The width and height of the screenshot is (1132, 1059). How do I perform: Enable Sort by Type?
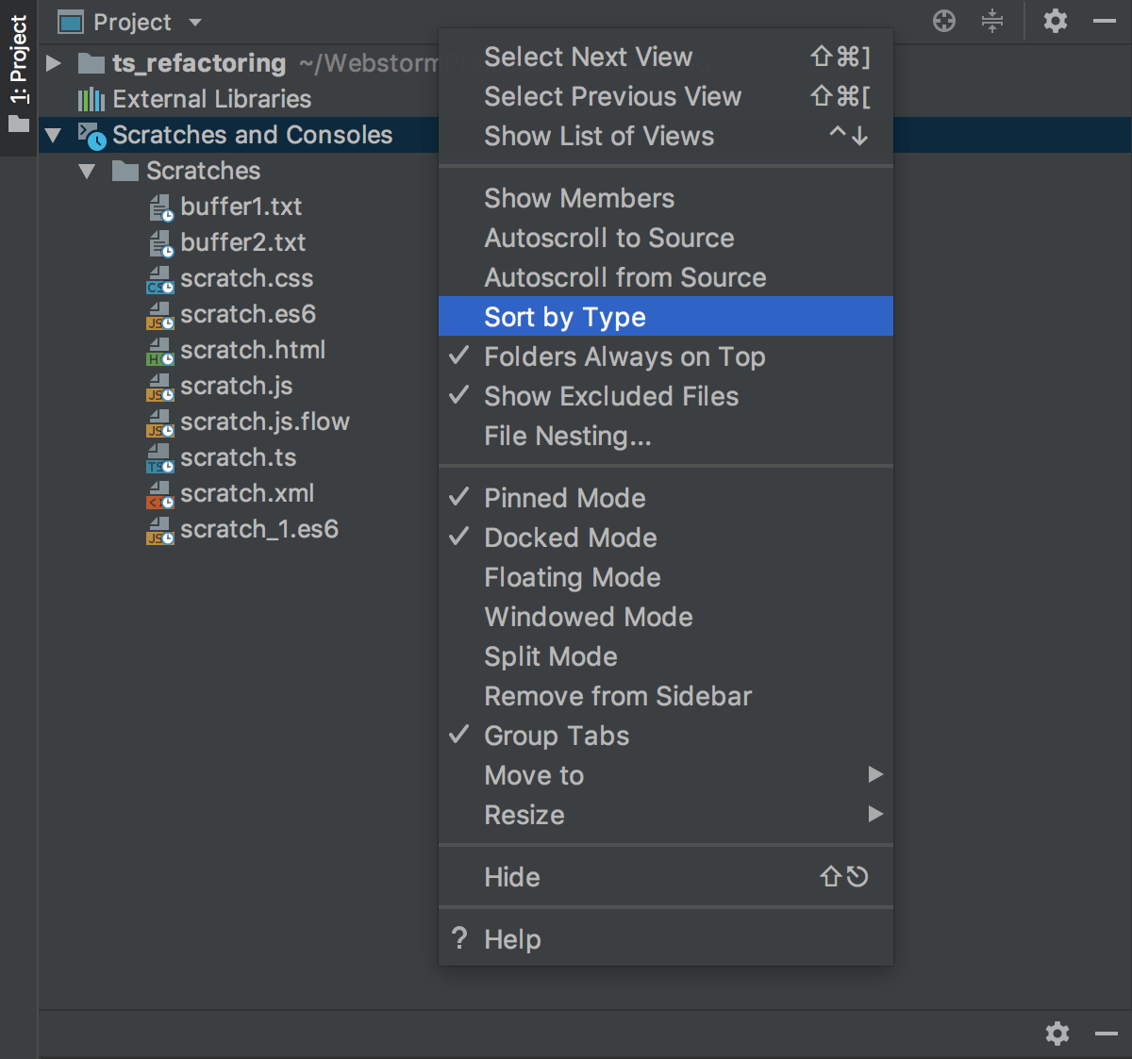(x=564, y=317)
